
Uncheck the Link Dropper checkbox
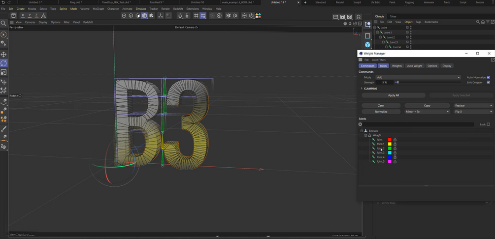point(488,82)
